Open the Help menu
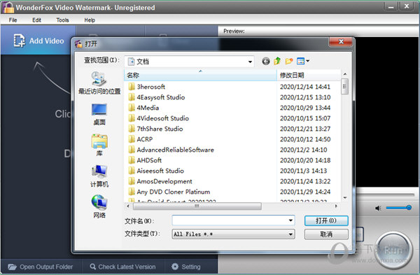The width and height of the screenshot is (420, 275). [x=90, y=20]
